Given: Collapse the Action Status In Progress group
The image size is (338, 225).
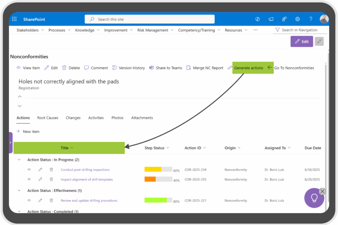Looking at the screenshot, I should pyautogui.click(x=20, y=160).
